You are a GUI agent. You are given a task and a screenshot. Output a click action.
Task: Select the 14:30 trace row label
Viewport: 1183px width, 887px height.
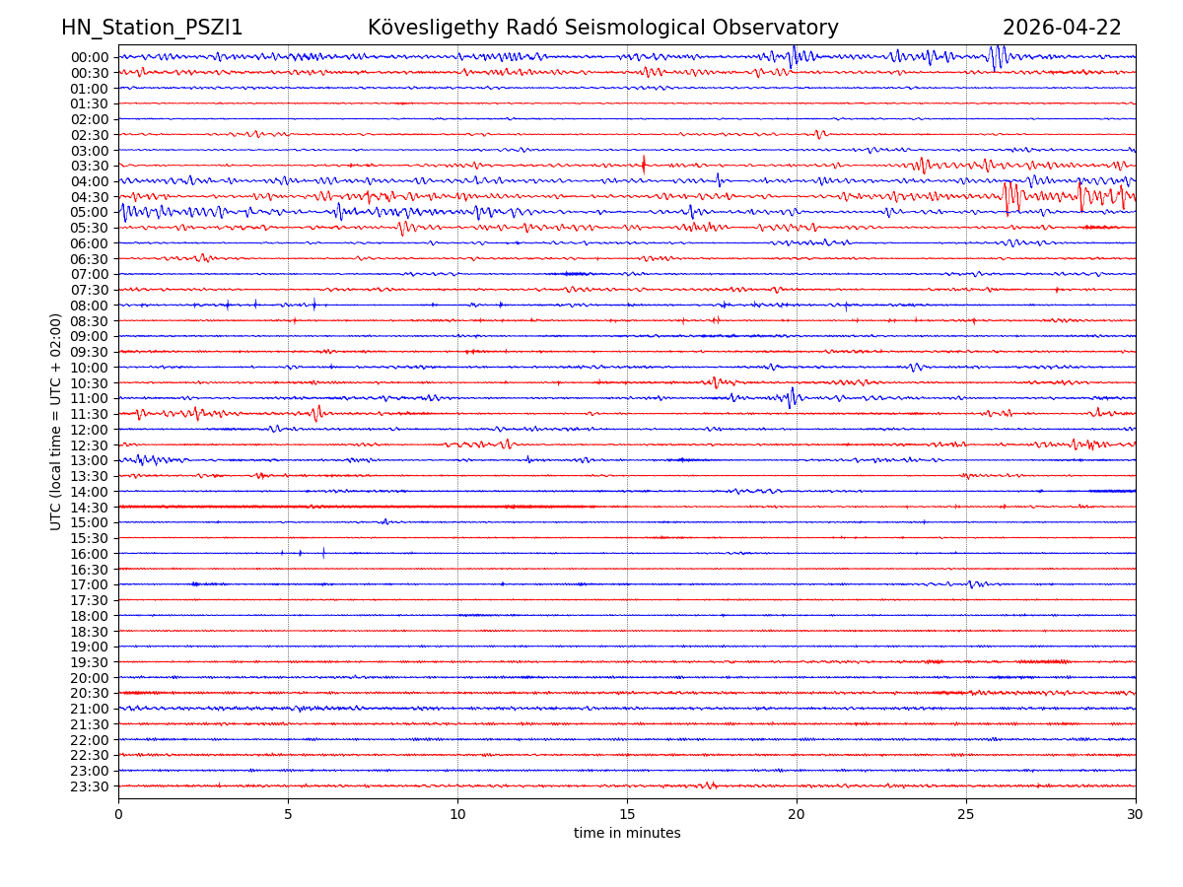90,508
